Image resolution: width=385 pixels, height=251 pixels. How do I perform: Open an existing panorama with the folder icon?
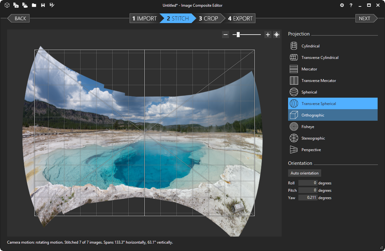click(x=34, y=5)
